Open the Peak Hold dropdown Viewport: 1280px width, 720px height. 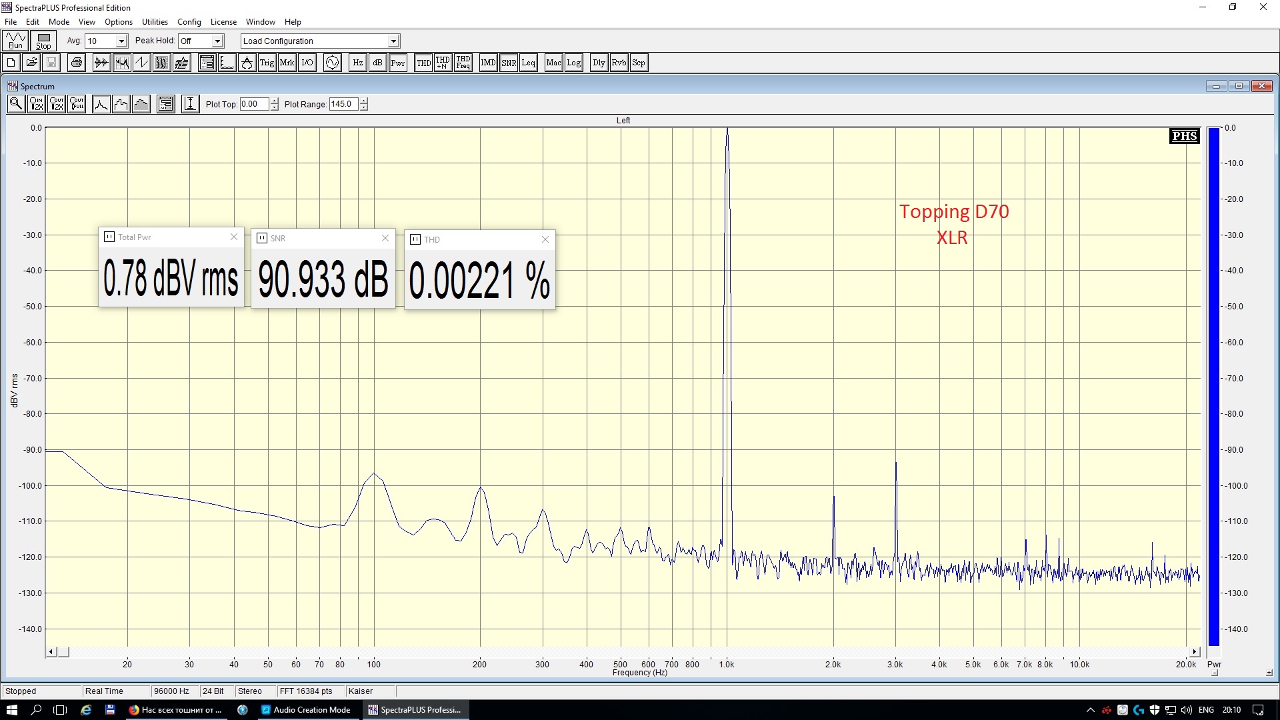tap(217, 41)
